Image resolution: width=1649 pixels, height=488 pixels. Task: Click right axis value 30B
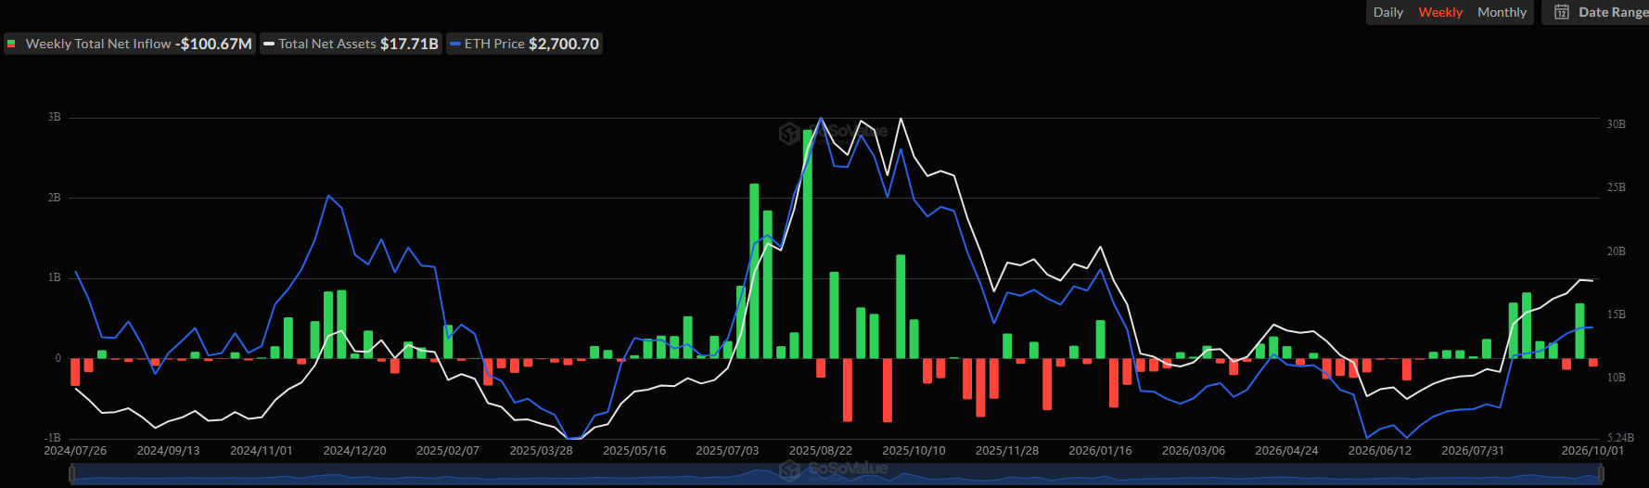pos(1617,123)
